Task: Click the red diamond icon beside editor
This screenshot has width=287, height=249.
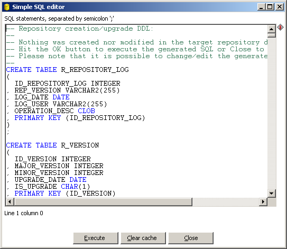Action: coord(280,27)
